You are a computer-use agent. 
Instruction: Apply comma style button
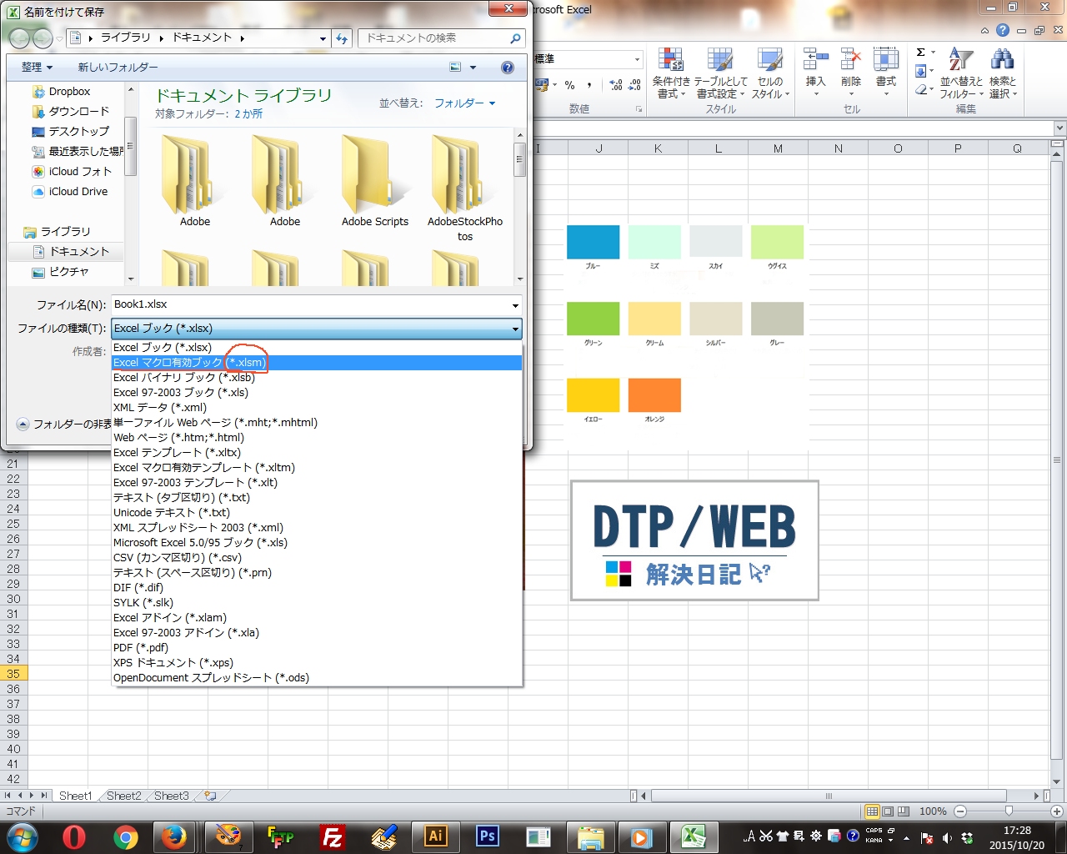(x=589, y=85)
